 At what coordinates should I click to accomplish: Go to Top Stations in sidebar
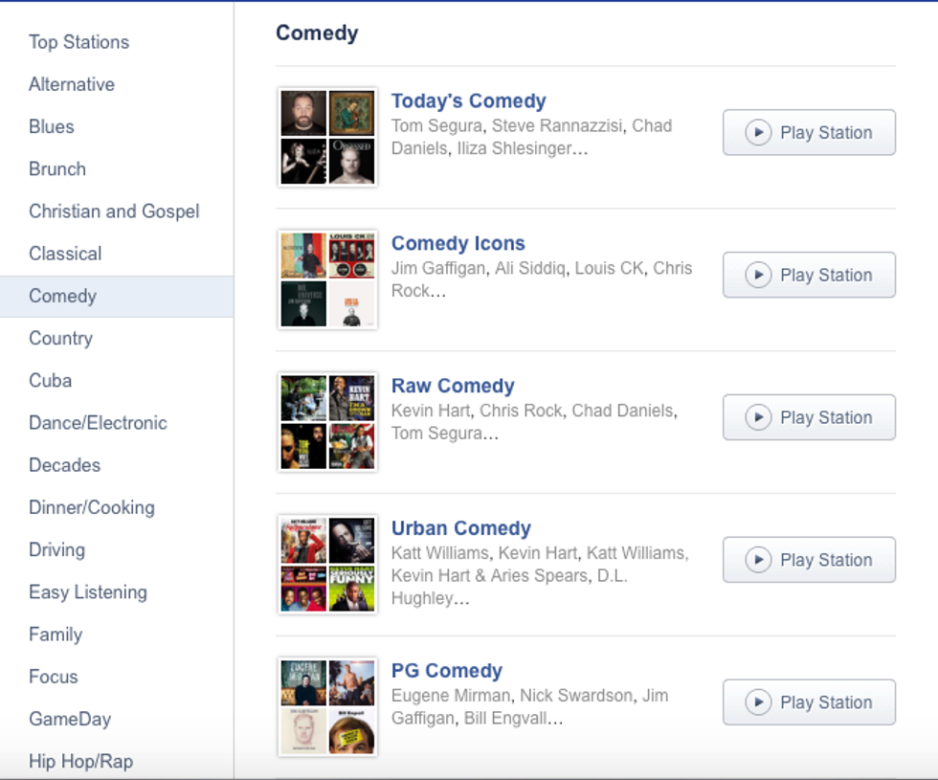pos(78,42)
